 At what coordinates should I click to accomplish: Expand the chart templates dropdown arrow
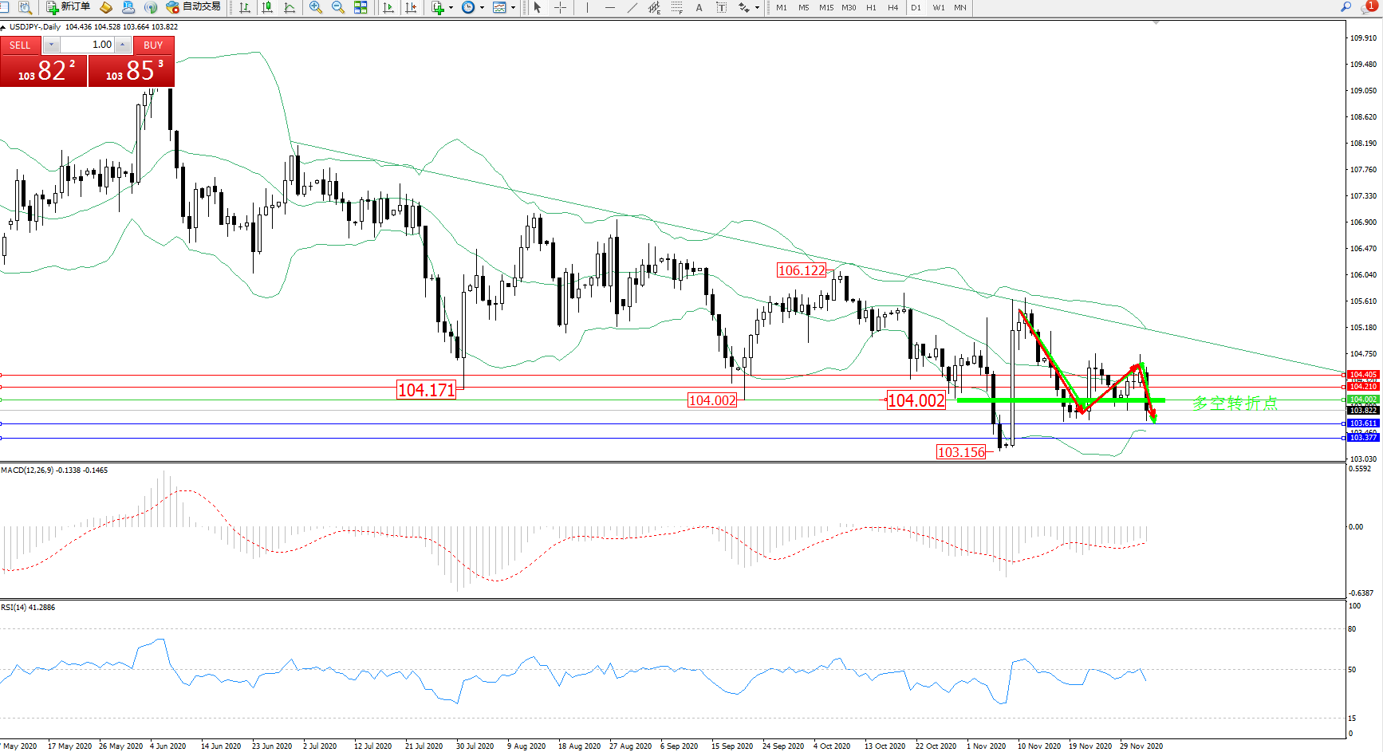click(x=513, y=8)
